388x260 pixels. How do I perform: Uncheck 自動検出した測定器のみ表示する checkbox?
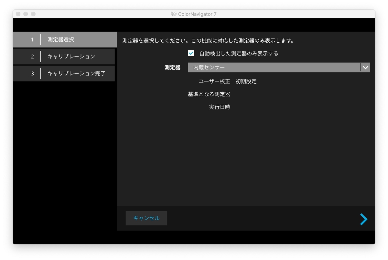191,53
